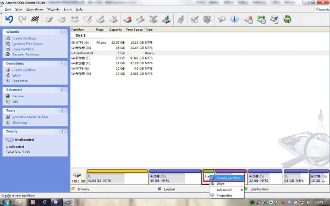Screen dimensions: 330x206
Task: Click the Increase Free Space green-arrows icon
Action: tap(261, 20)
